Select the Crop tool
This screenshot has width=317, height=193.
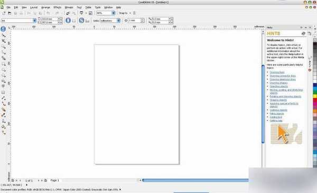pyautogui.click(x=4, y=41)
